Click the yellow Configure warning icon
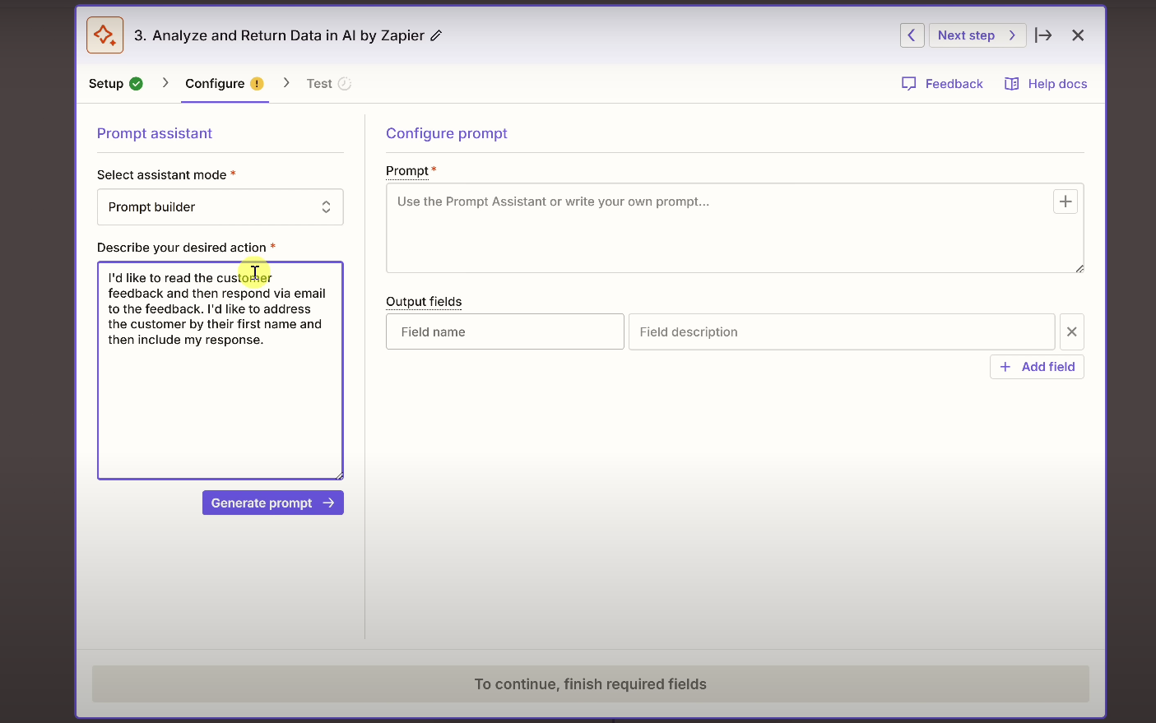Screen dimensions: 1156x723 [257, 84]
